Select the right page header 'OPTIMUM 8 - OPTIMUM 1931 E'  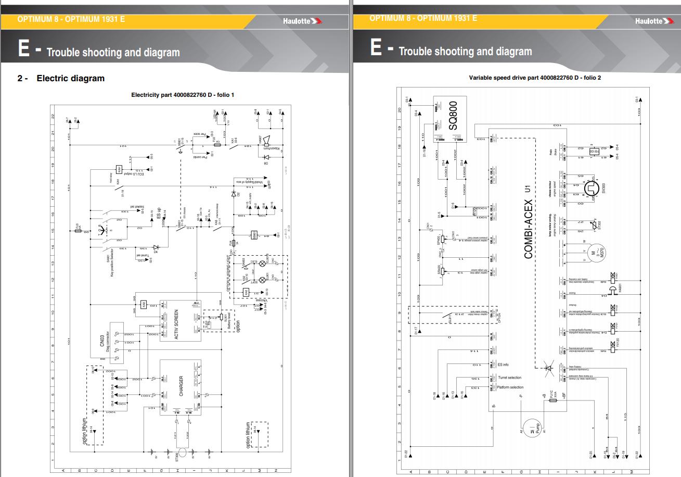click(x=423, y=18)
